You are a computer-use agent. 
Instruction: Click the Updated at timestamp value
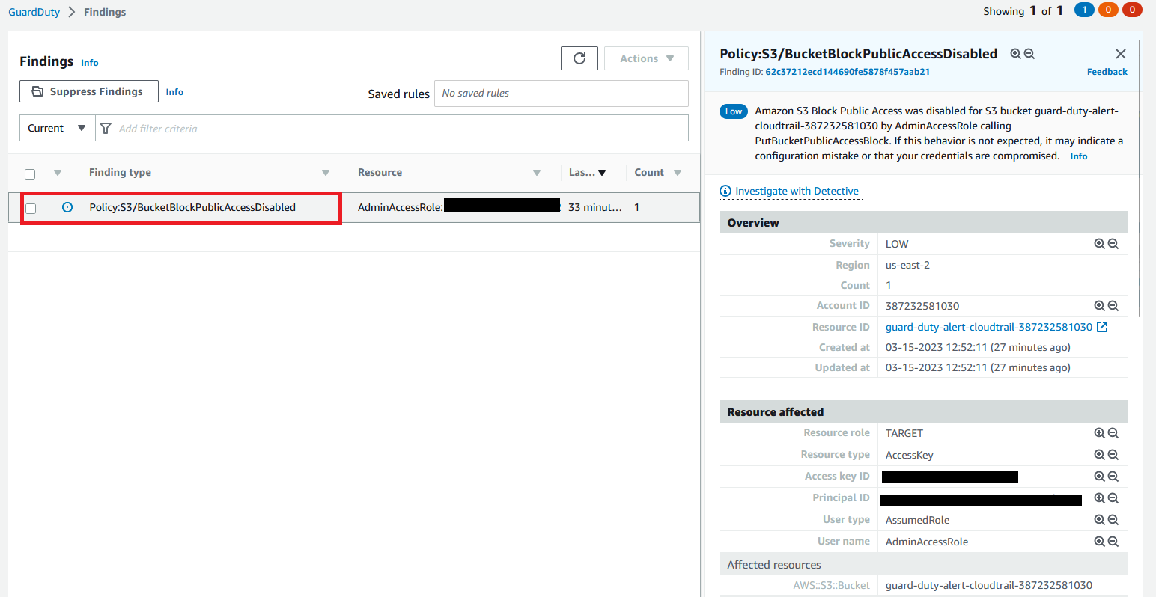[x=978, y=367]
